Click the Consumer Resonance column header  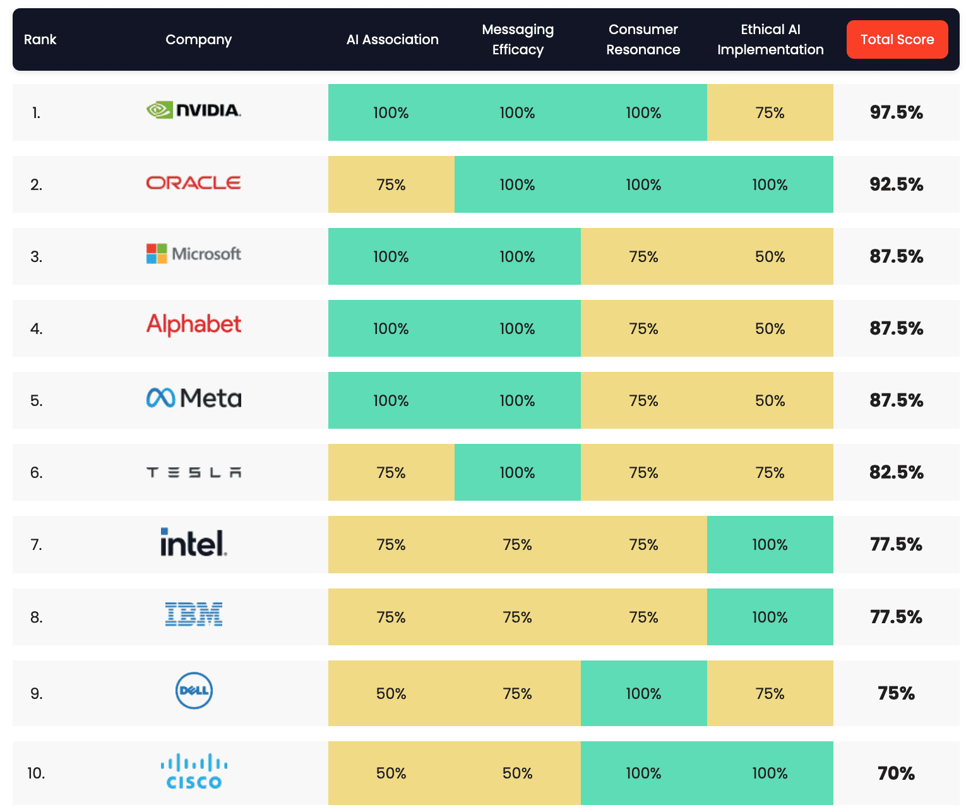coord(643,39)
